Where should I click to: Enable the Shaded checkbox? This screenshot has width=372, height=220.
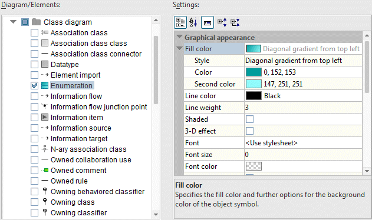coord(249,119)
